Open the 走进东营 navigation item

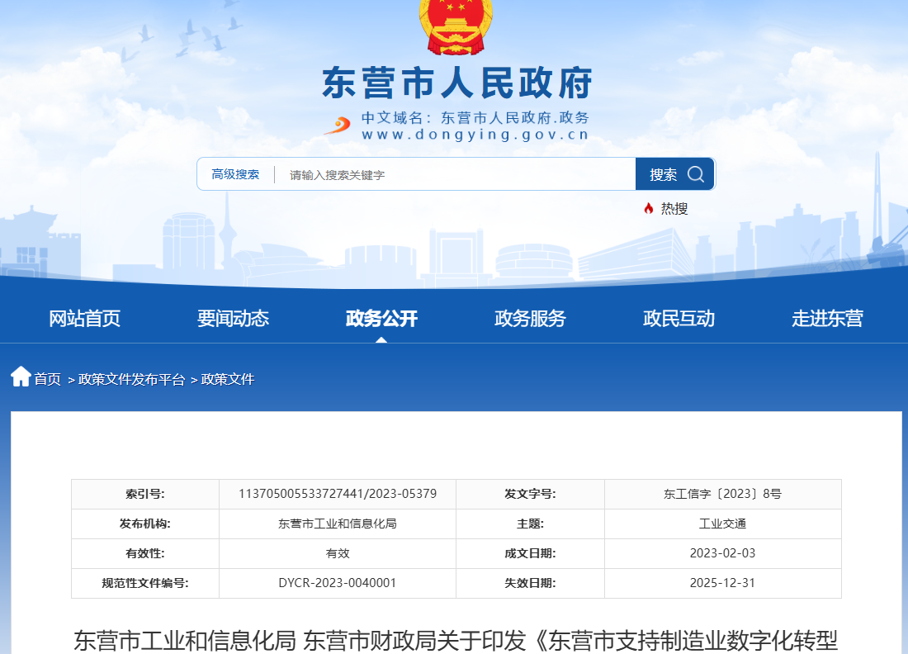click(826, 319)
